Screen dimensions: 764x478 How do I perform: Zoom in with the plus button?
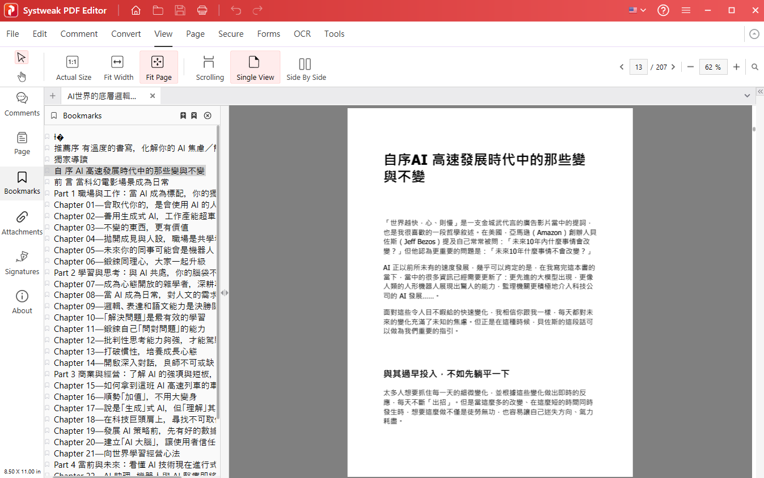tap(736, 67)
